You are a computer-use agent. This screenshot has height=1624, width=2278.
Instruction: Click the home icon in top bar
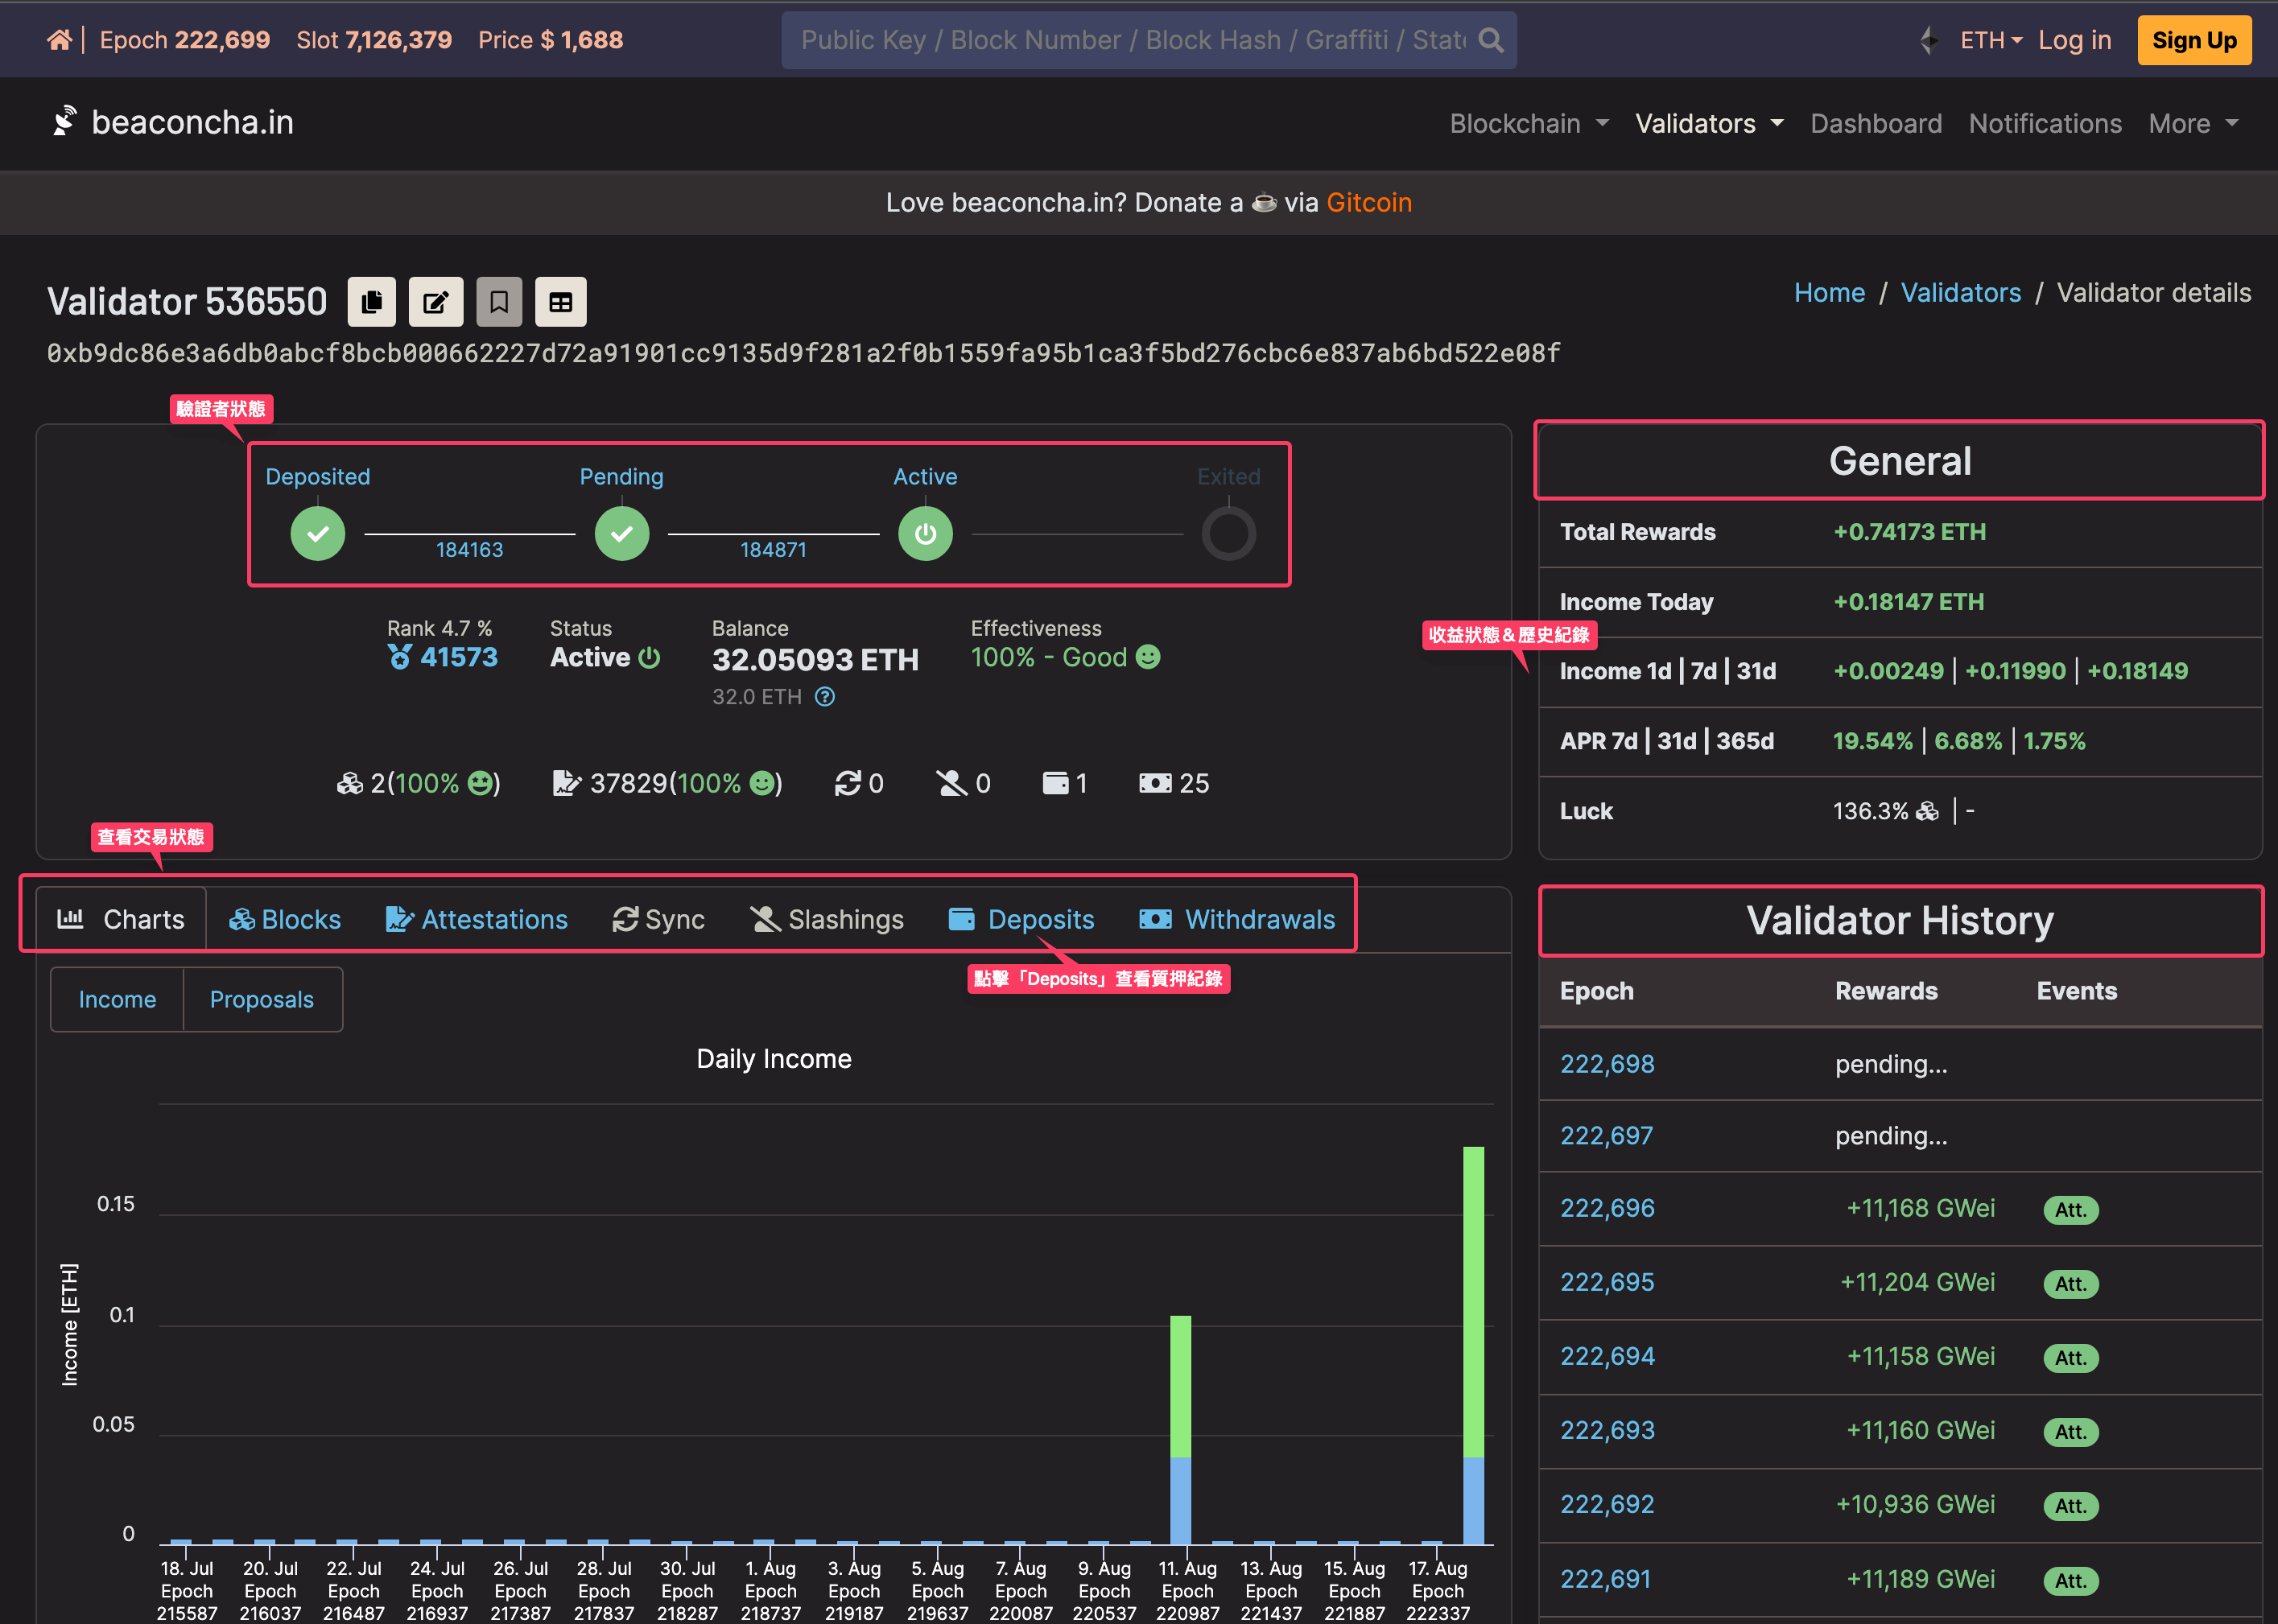click(59, 40)
